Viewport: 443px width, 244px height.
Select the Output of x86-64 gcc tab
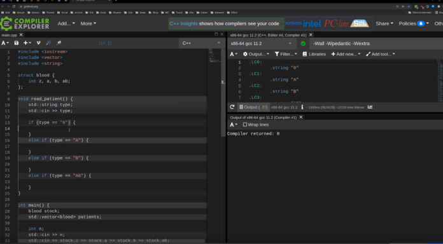pos(264,118)
